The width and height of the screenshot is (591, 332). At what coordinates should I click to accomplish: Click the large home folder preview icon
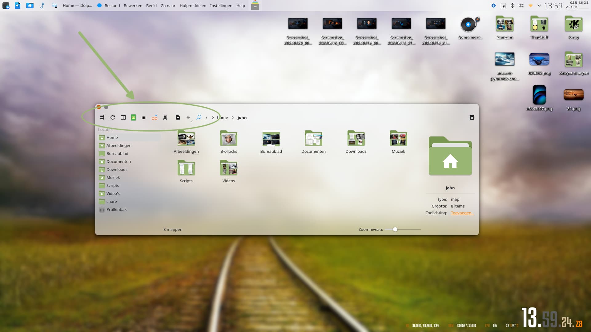[x=450, y=156]
